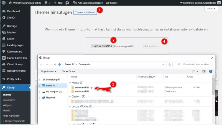
Task: Open Medien in the sidebar menu
Action: click(x=11, y=32)
